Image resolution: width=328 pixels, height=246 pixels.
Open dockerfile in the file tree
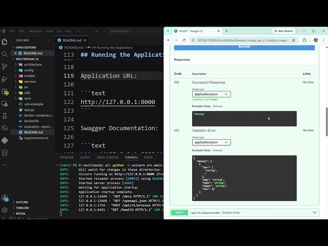point(31,121)
